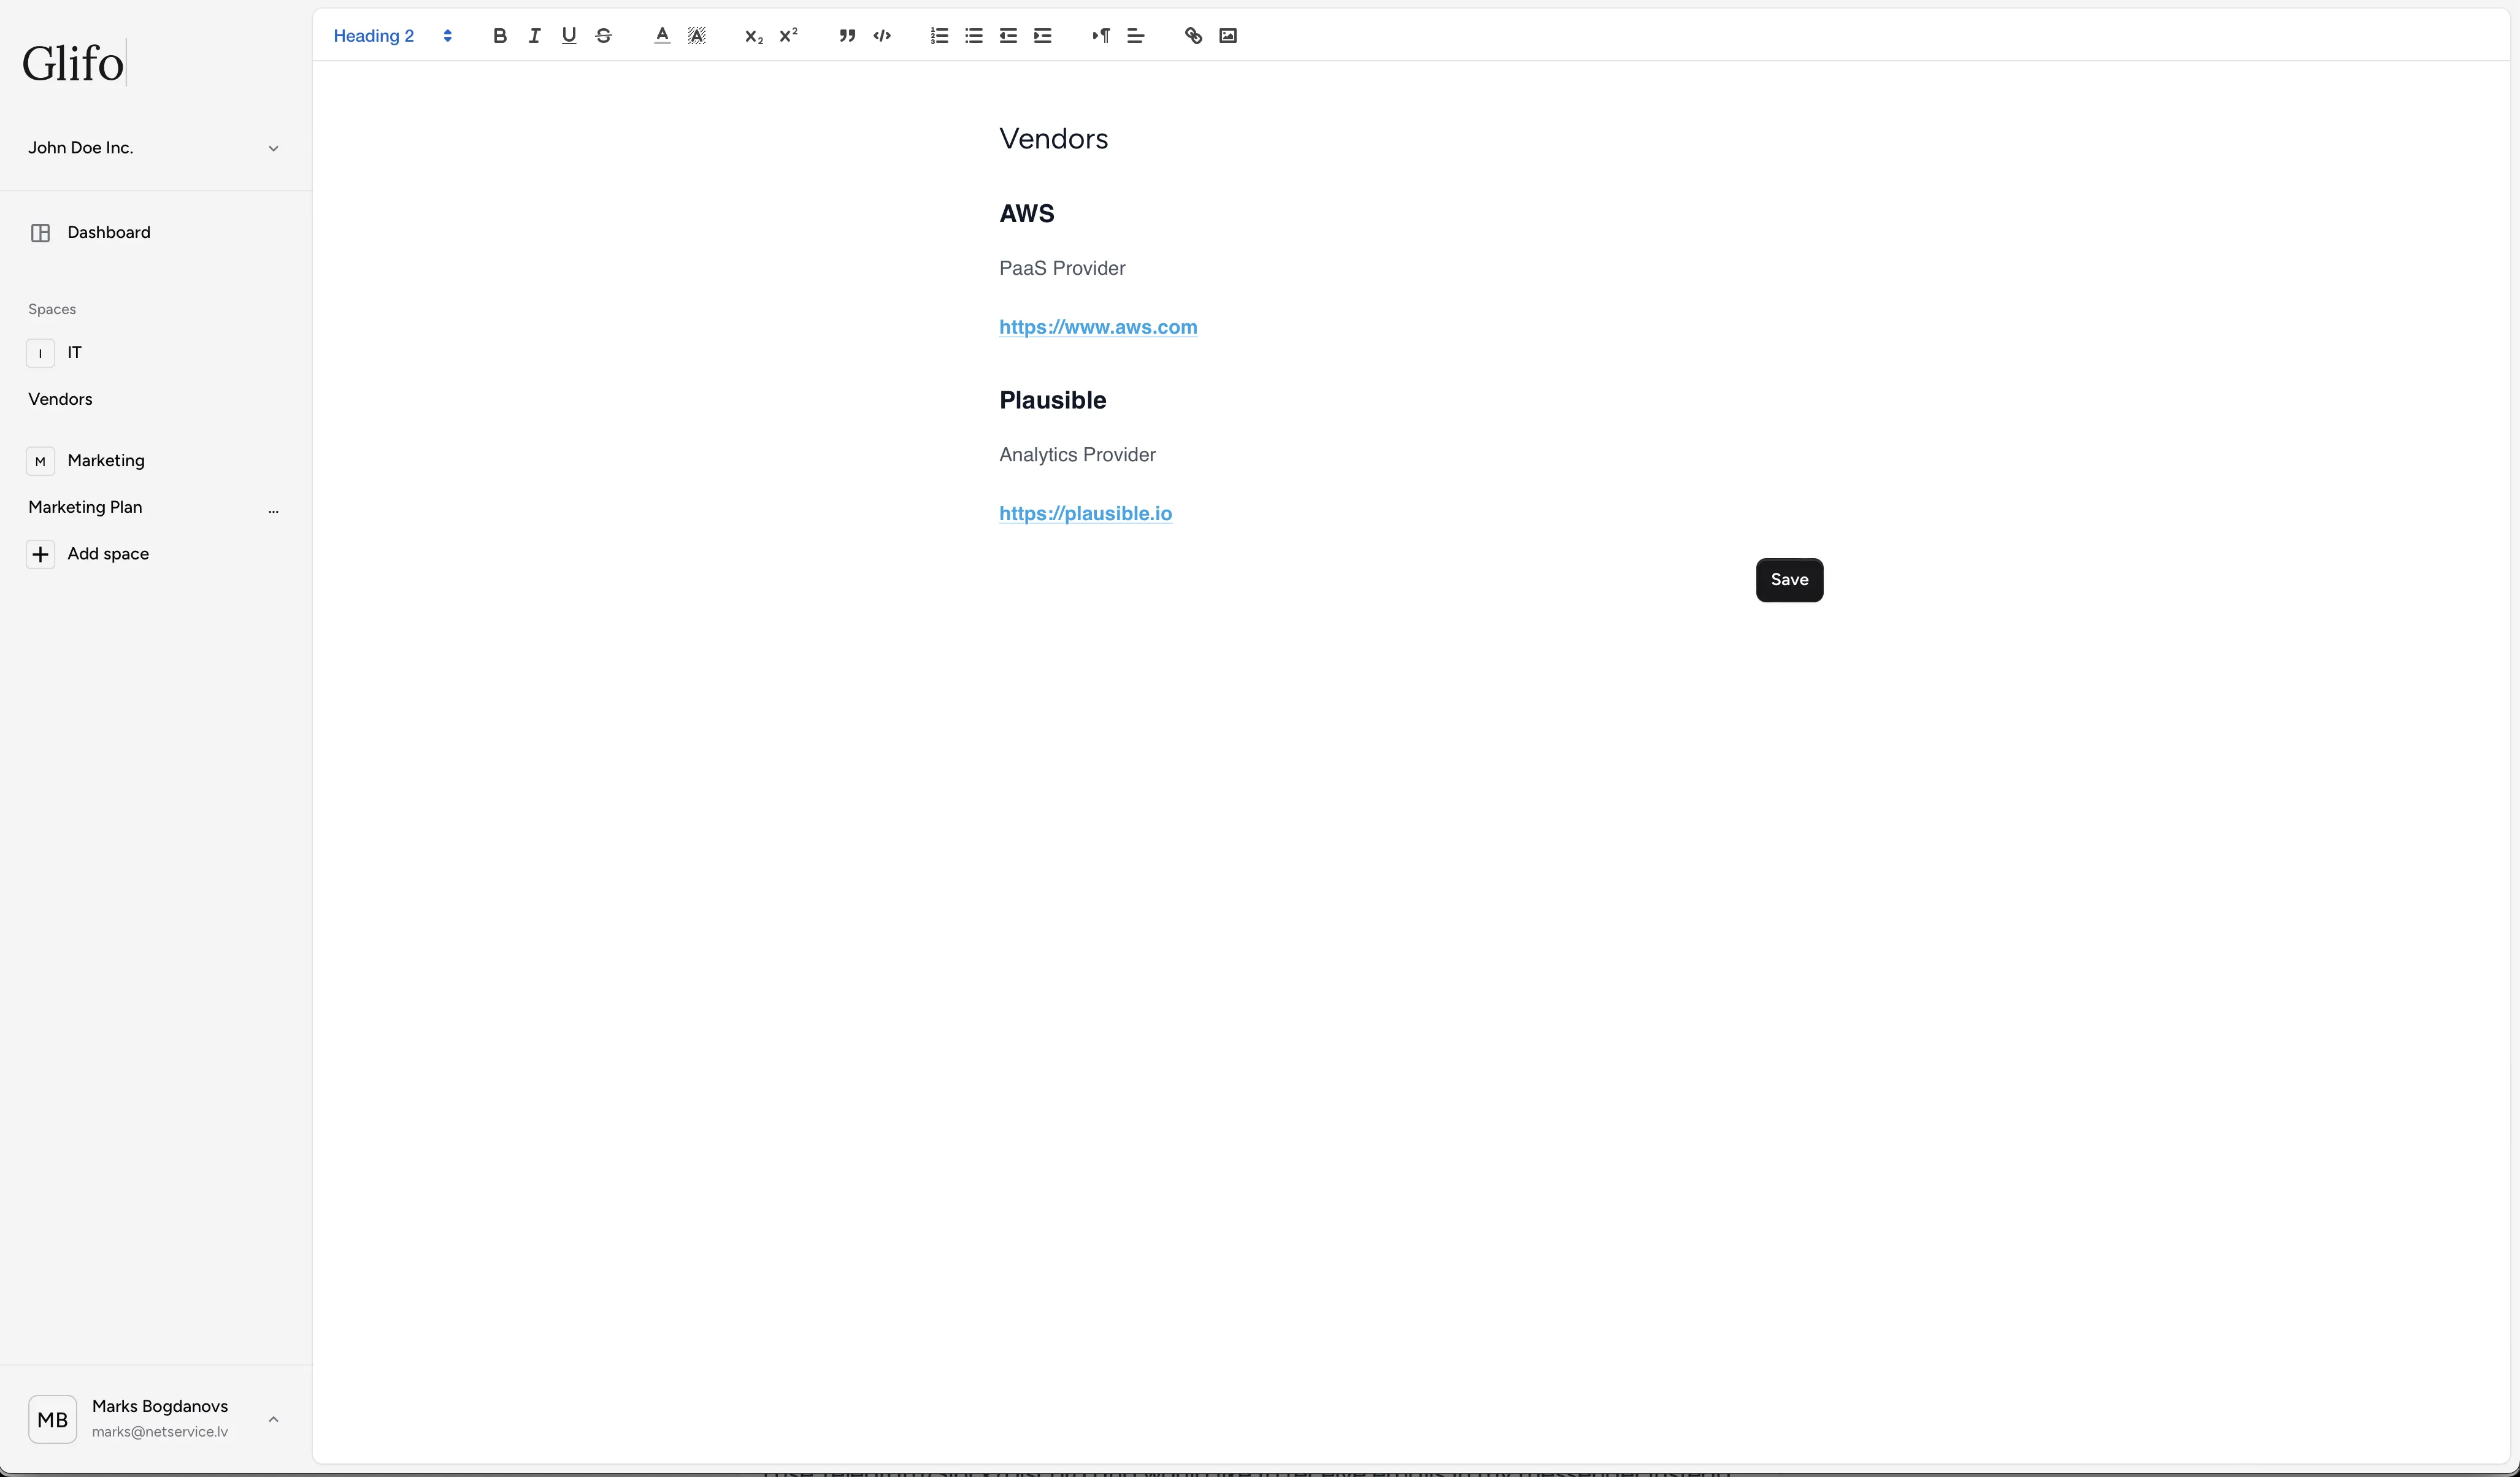2520x1477 pixels.
Task: Decrease indent with outdent icon
Action: tap(1008, 36)
